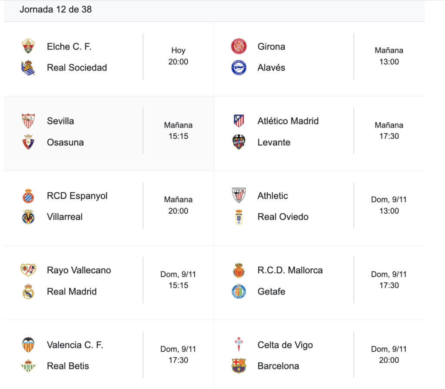
Task: Open the Sevilla team name link
Action: (60, 121)
